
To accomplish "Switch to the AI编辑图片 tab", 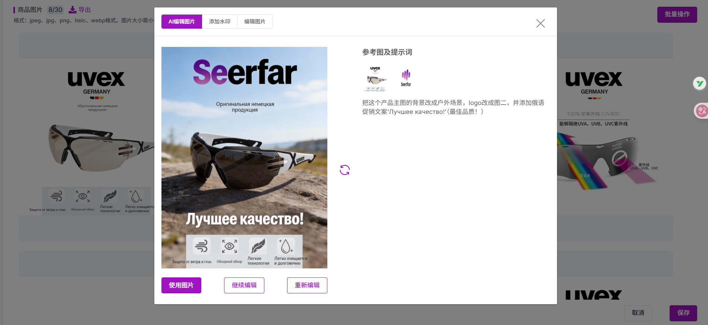I will (x=182, y=22).
